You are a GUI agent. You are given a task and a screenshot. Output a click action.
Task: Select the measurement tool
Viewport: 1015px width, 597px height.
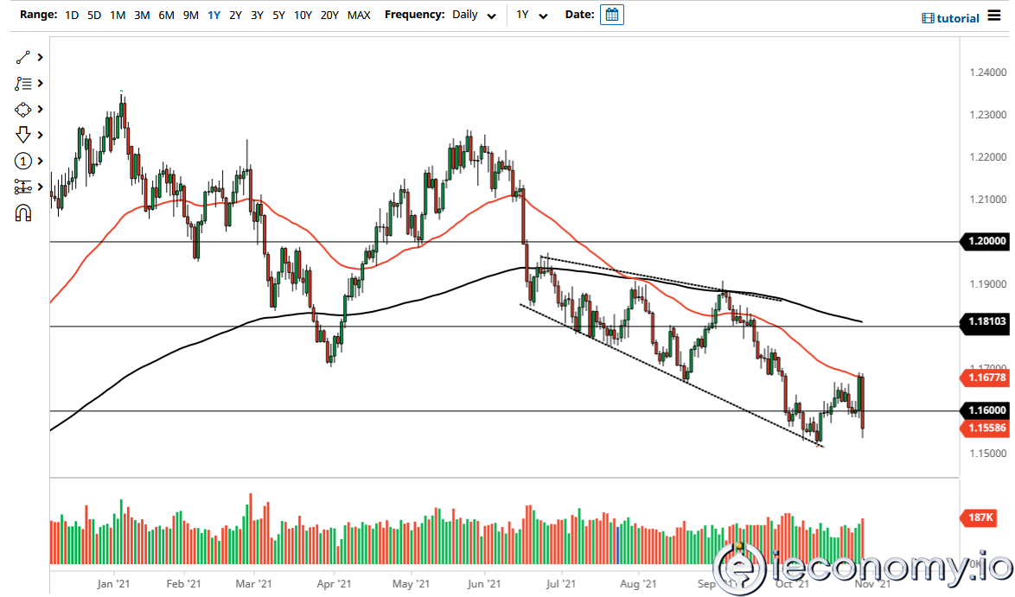coord(23,187)
